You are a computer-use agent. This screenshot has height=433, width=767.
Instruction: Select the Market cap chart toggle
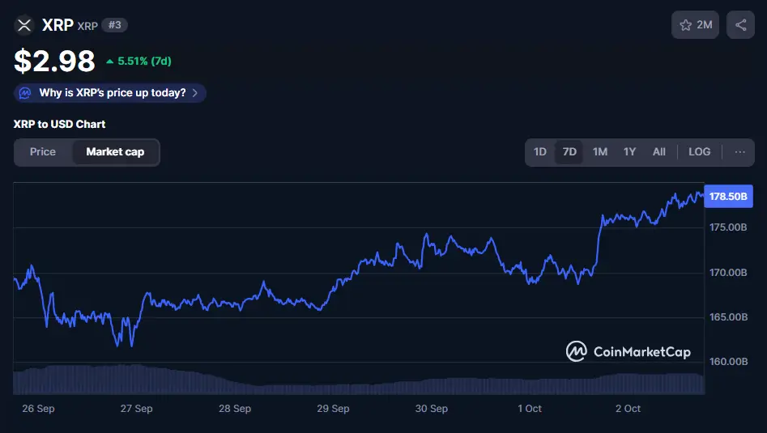coord(115,152)
